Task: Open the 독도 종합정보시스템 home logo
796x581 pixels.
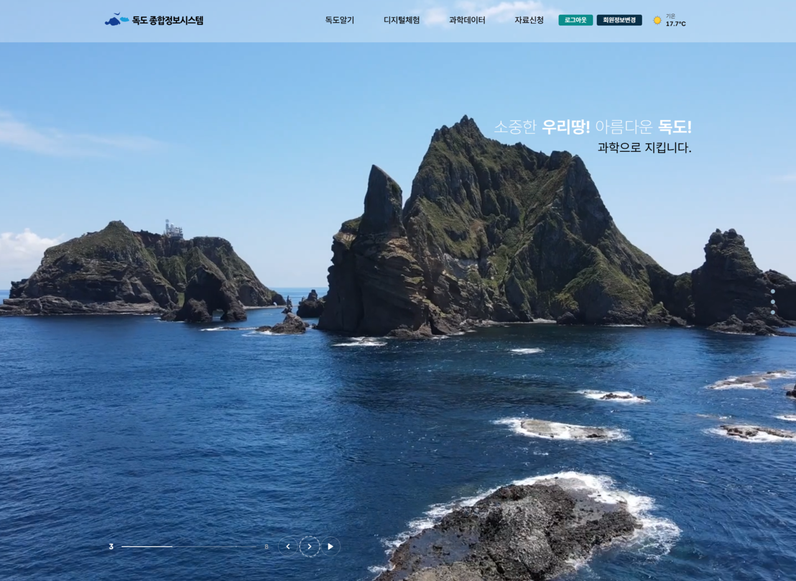Action: coord(154,20)
